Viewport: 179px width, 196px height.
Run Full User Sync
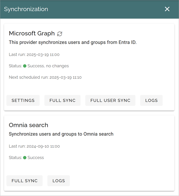(x=110, y=100)
